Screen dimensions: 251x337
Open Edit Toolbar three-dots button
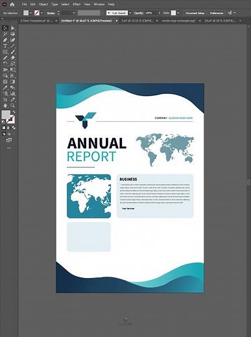[x=8, y=148]
